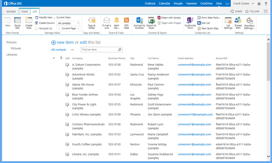Open Calendar in top navigation
272x163 pixels.
(x=165, y=4)
